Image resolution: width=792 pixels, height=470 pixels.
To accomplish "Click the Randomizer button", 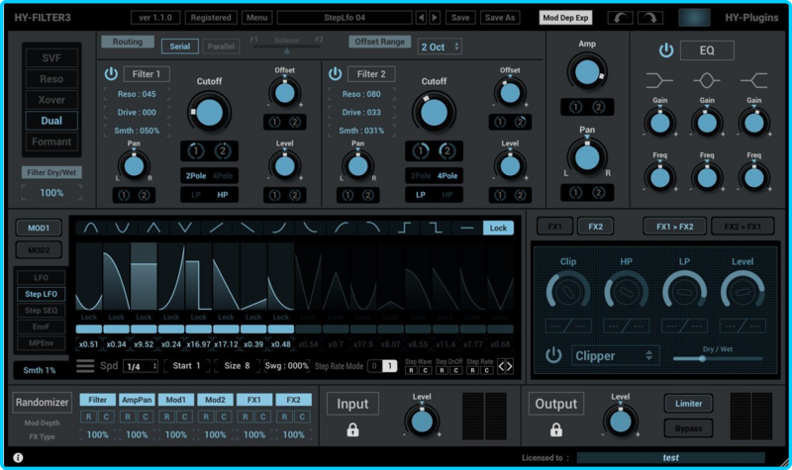I will point(42,403).
